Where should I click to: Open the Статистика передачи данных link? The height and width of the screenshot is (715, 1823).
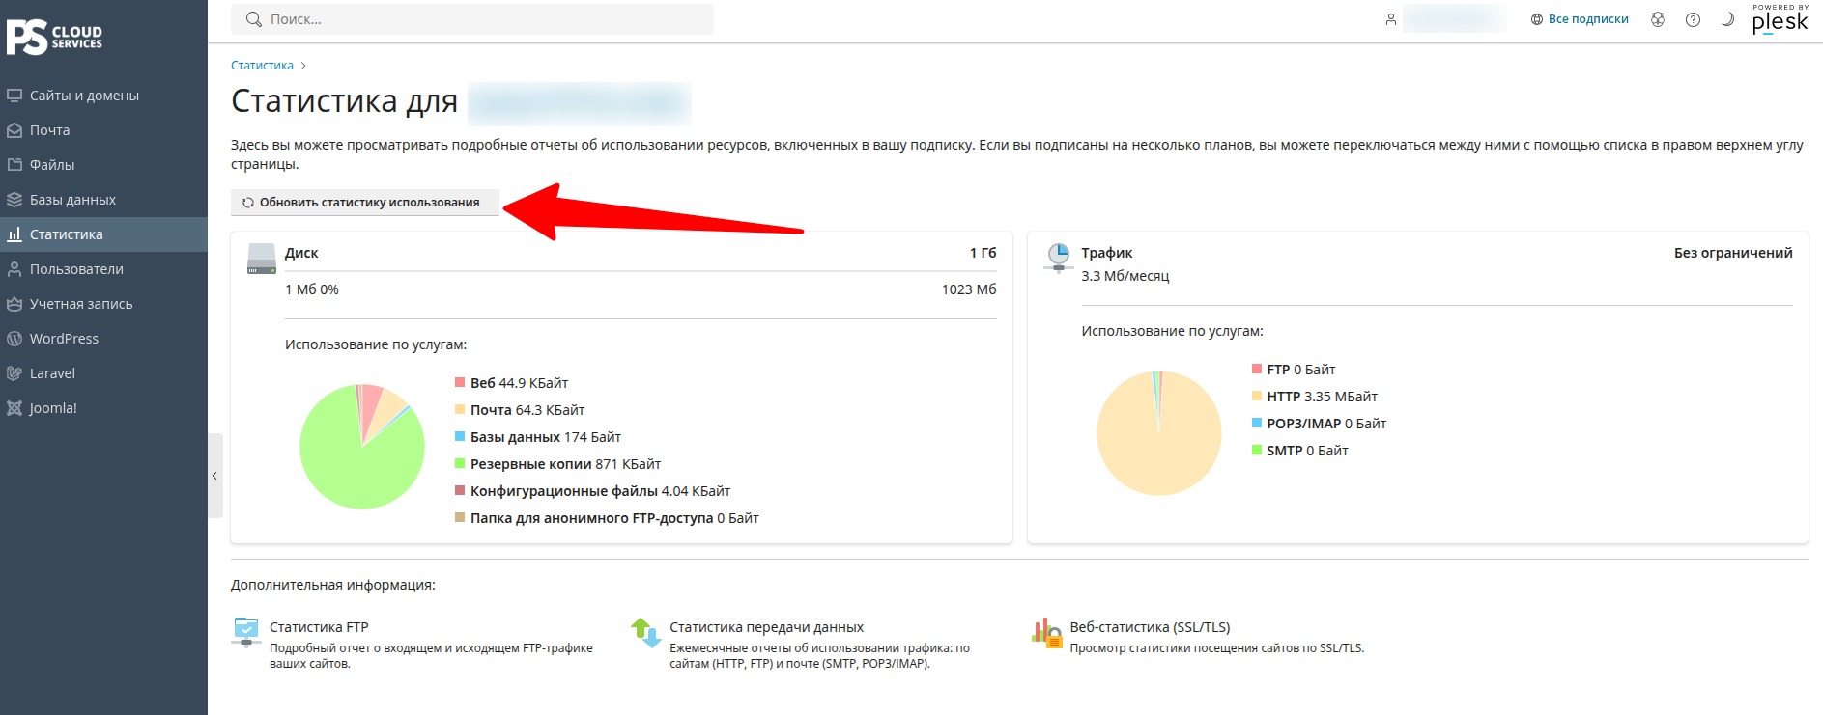point(766,627)
